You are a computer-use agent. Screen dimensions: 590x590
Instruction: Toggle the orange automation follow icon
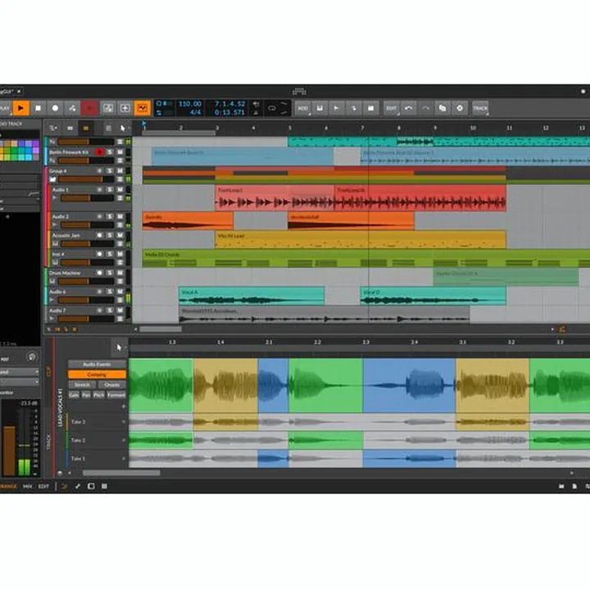point(143,108)
